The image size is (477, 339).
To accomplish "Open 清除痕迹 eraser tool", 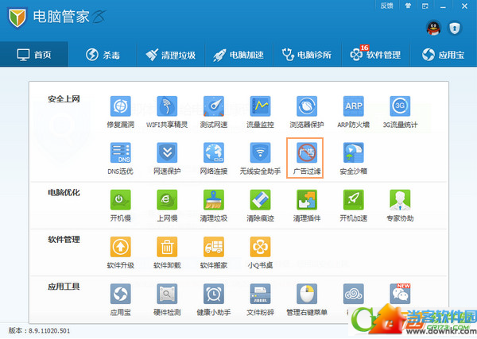I will tap(260, 206).
